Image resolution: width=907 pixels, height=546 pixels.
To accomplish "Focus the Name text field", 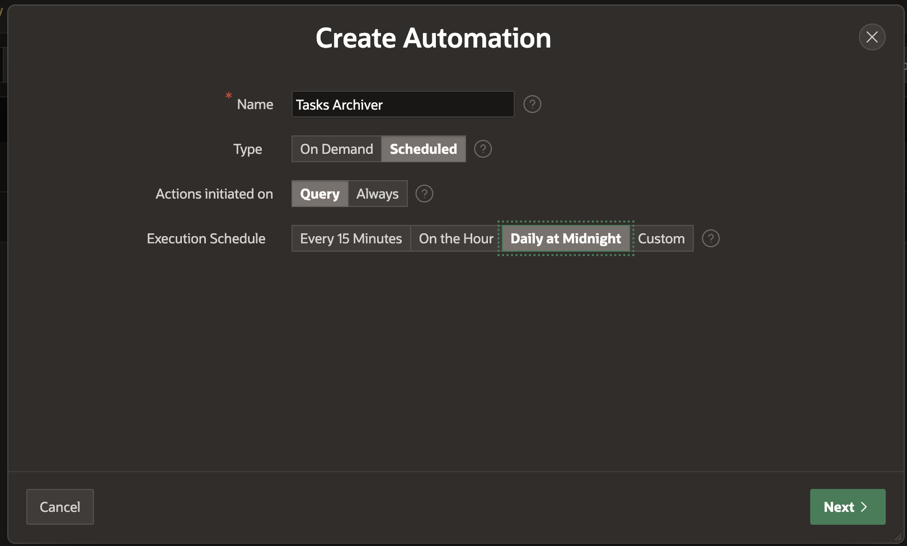I will [402, 105].
